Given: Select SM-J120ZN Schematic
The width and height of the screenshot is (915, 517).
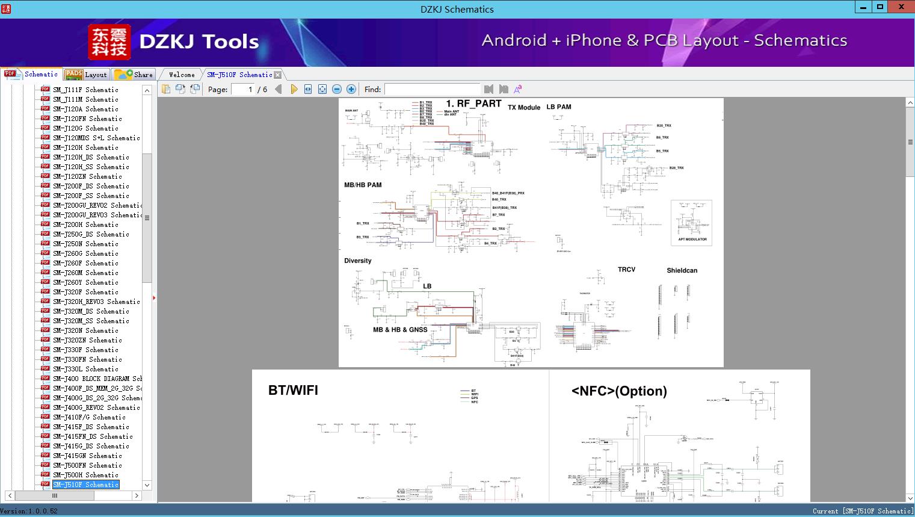Looking at the screenshot, I should pos(87,176).
